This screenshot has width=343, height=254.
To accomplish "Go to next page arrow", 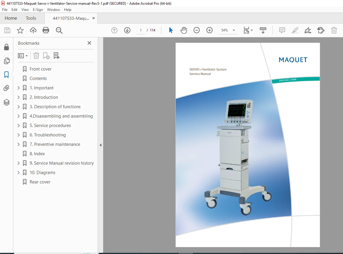I will [127, 30].
